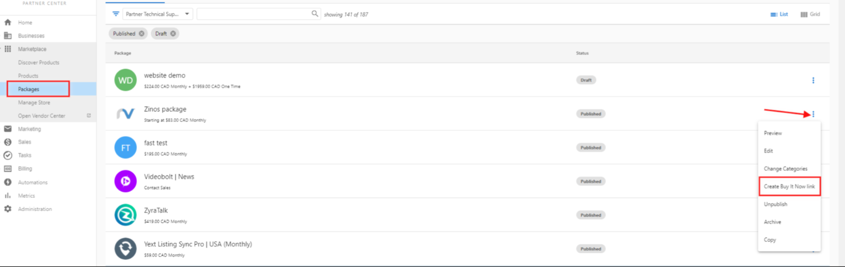
Task: Switch to List view
Action: click(x=779, y=14)
